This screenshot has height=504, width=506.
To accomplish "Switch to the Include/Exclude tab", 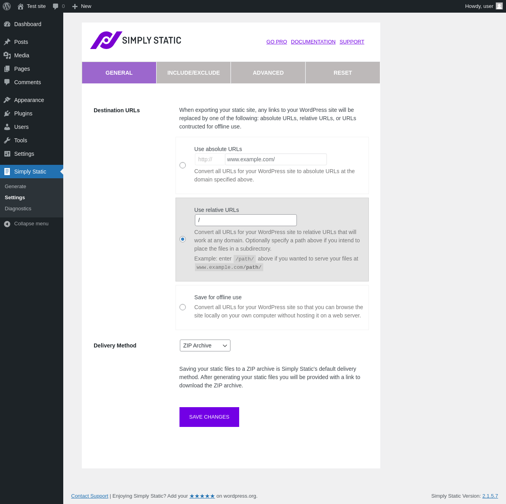I will click(194, 73).
